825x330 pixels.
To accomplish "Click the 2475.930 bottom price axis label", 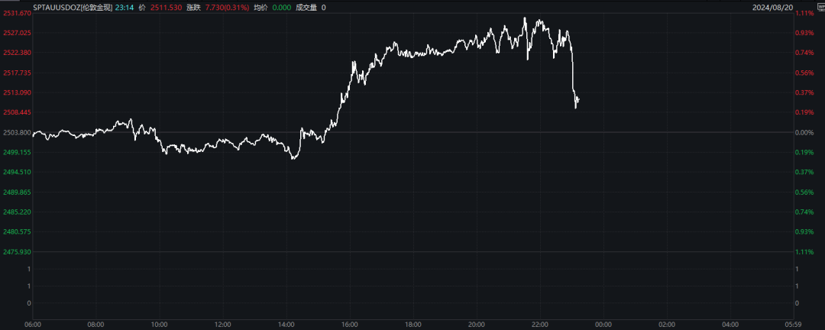I will click(17, 252).
